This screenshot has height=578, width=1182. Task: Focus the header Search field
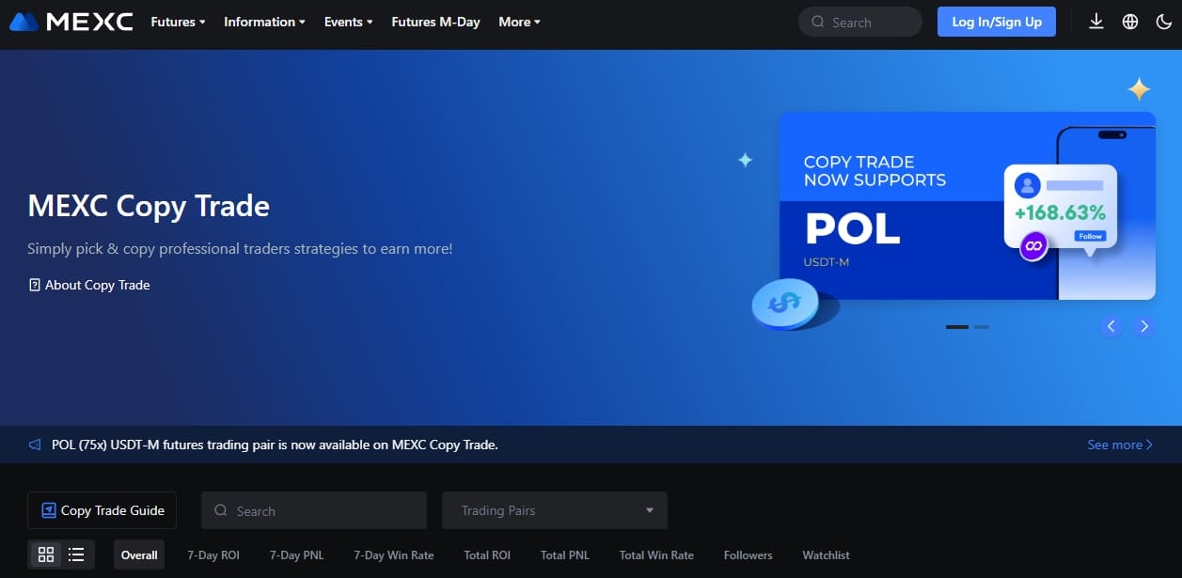coord(860,22)
